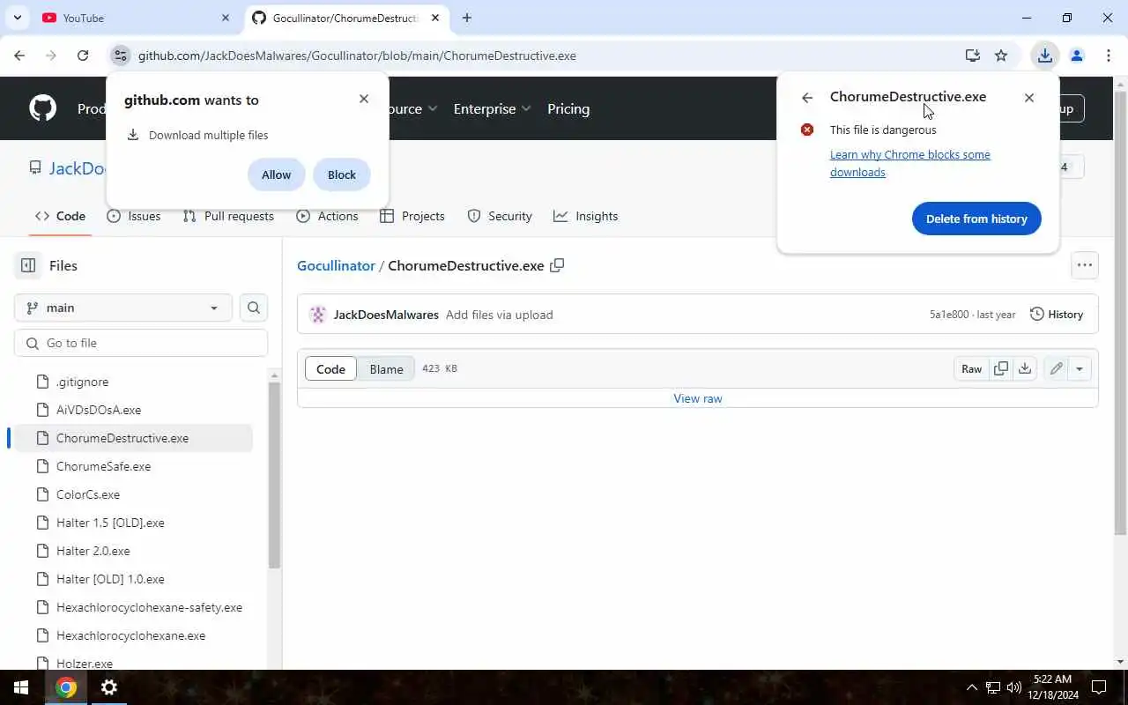Toggle the Code view

(330, 368)
